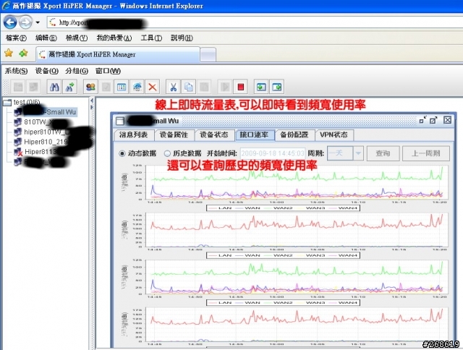Image resolution: width=463 pixels, height=350 pixels.
Task: Open the 檢視(V) browser menu
Action: (x=77, y=38)
